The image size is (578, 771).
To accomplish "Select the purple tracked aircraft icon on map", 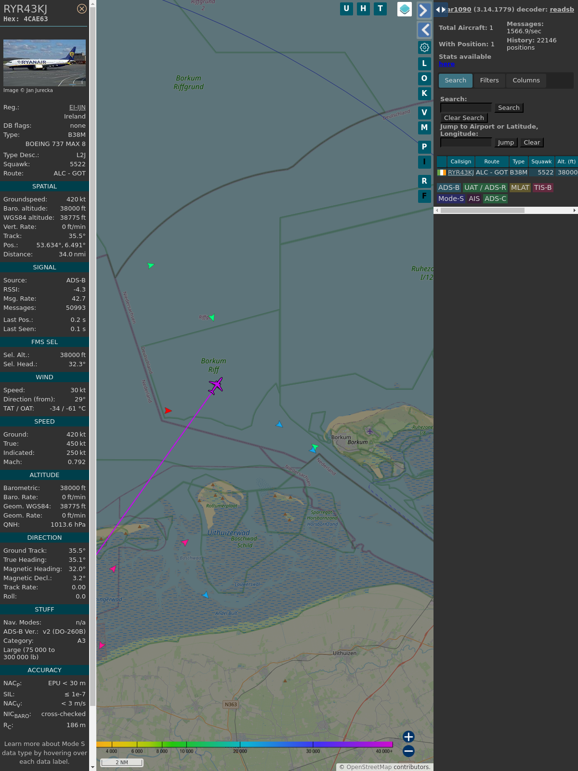I will [216, 385].
